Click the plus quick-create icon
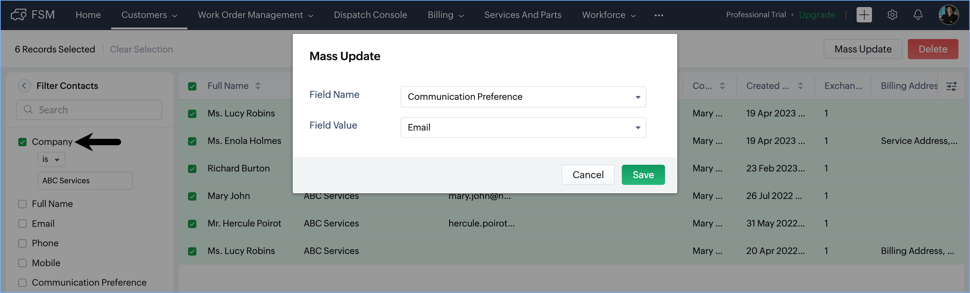970x293 pixels. (864, 15)
